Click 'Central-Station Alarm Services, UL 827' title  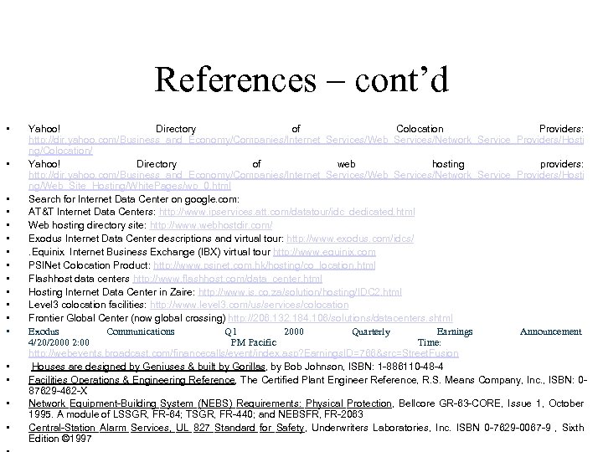(167, 428)
